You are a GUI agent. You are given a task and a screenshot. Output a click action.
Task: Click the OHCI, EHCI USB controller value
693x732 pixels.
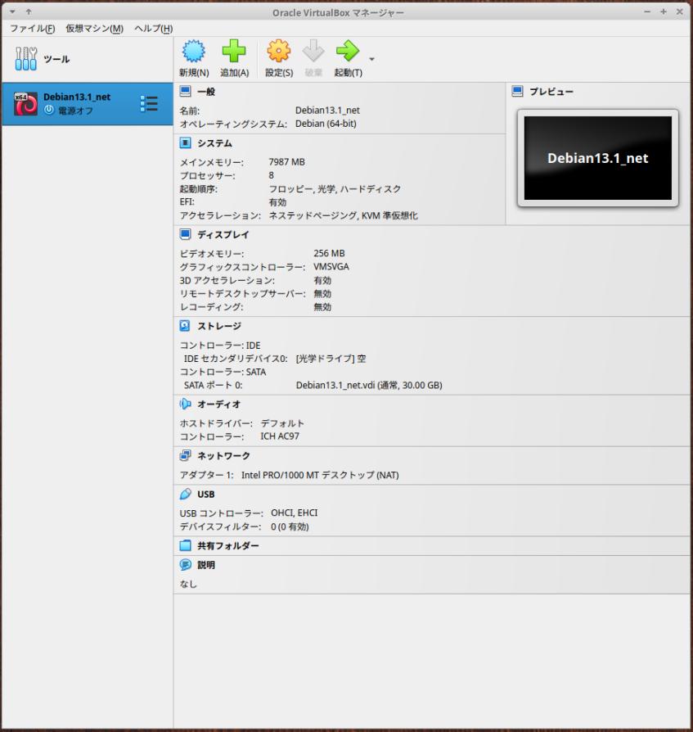click(295, 513)
